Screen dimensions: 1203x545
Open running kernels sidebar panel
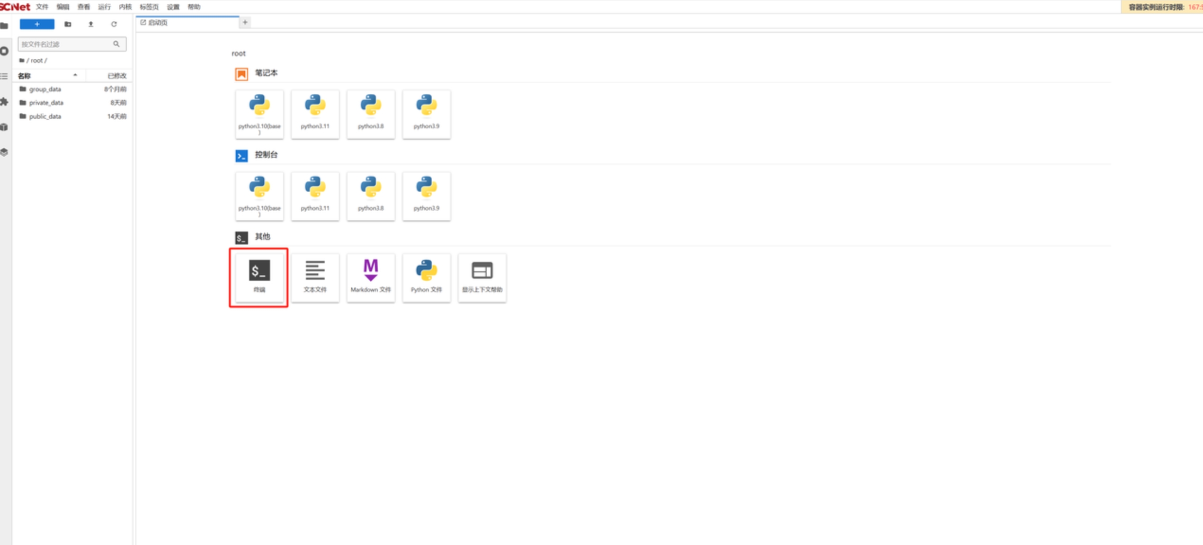[x=5, y=51]
